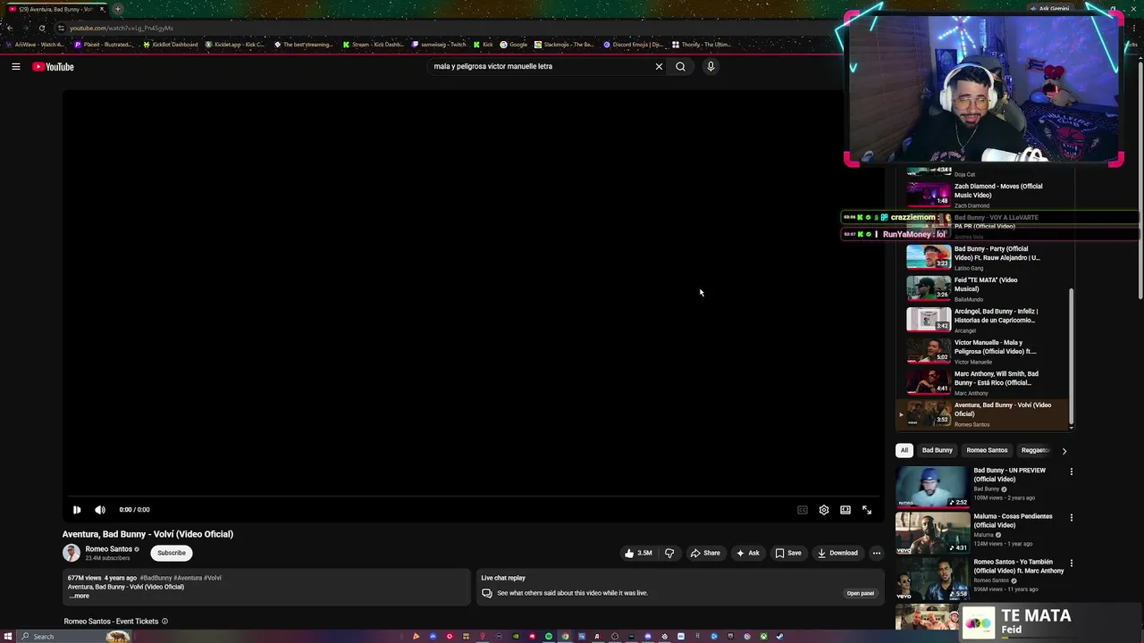Play Marc Anthony Está Rico playlist item

click(x=981, y=382)
